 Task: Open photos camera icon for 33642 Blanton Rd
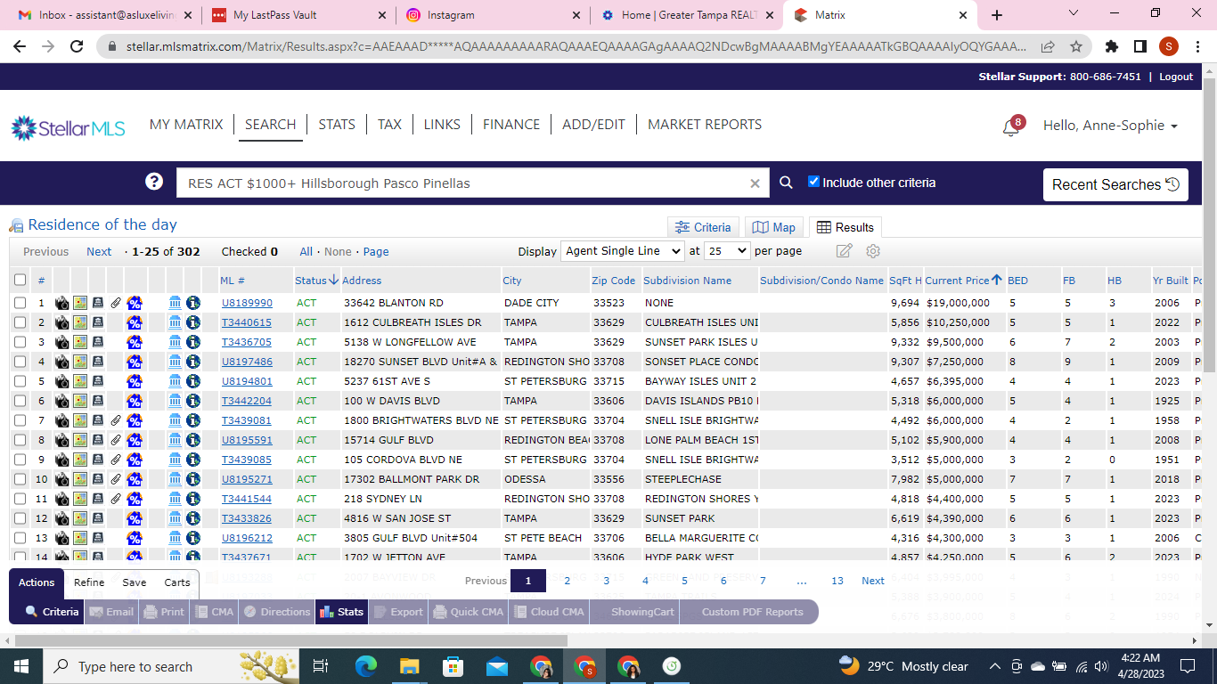click(x=61, y=303)
